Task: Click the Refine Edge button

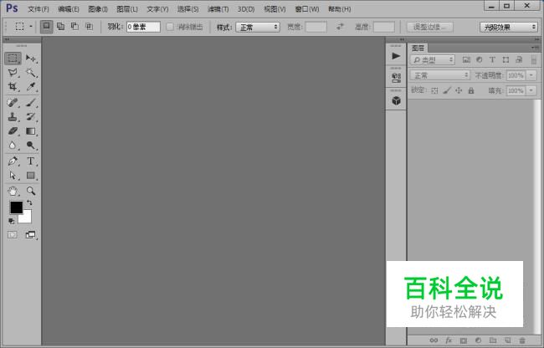Action: [430, 27]
